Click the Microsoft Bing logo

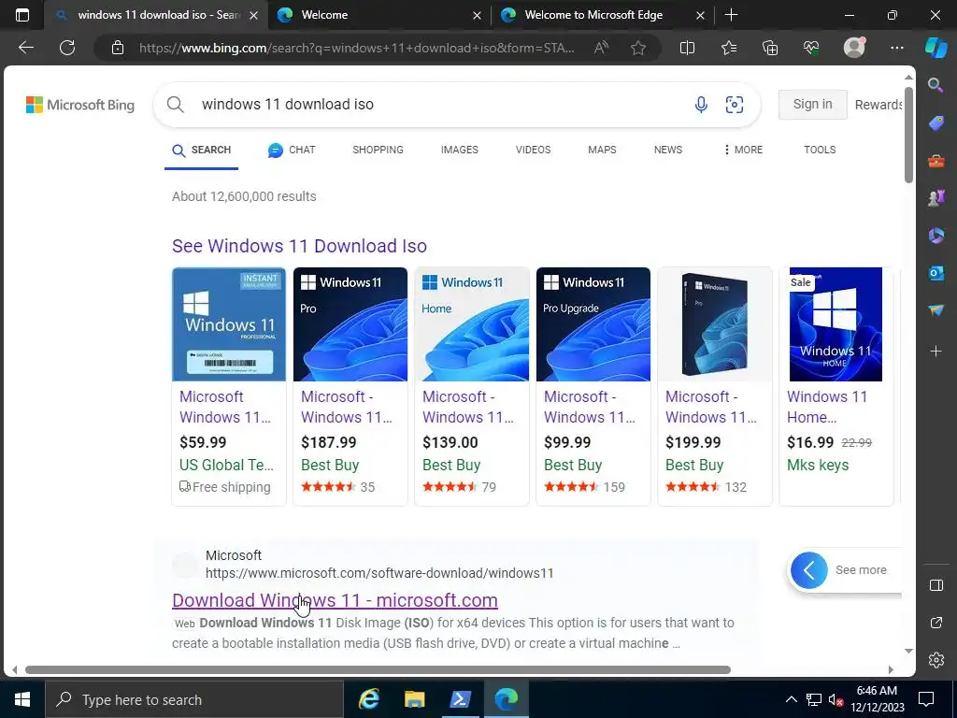tap(80, 105)
